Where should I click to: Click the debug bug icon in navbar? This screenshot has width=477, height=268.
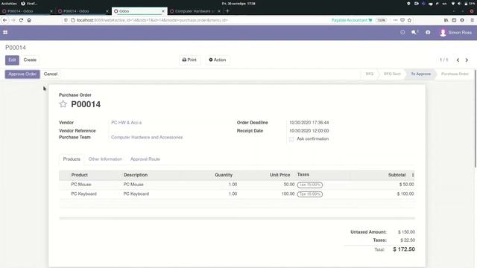pos(428,32)
